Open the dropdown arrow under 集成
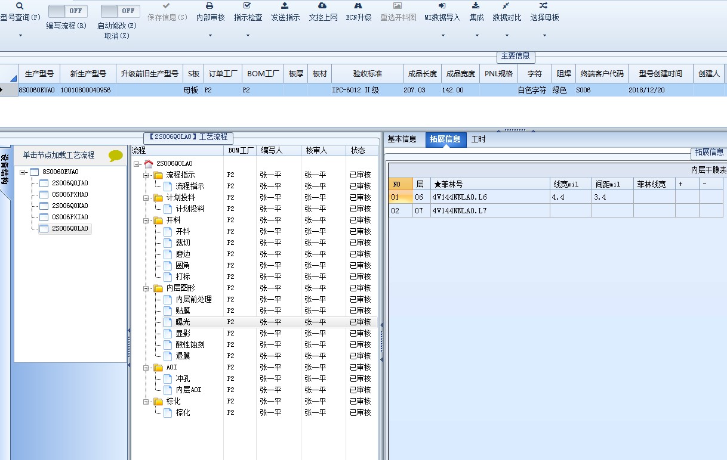This screenshot has height=460, width=727. (x=476, y=36)
